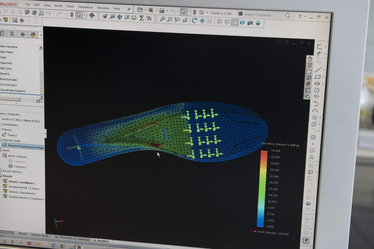Switch to Hidden Lines Removed display style

(235, 22)
